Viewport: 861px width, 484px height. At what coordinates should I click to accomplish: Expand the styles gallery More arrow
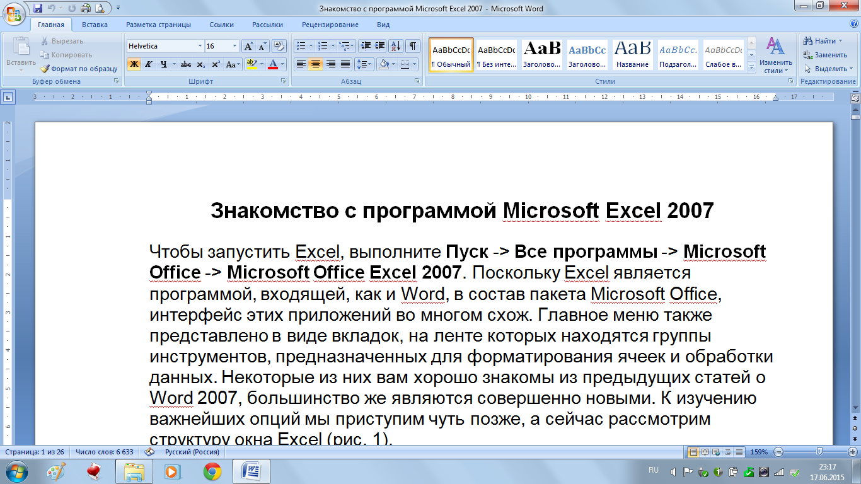(751, 66)
